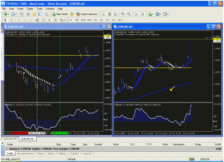Open the Arrows objects dropdown

click(62, 20)
